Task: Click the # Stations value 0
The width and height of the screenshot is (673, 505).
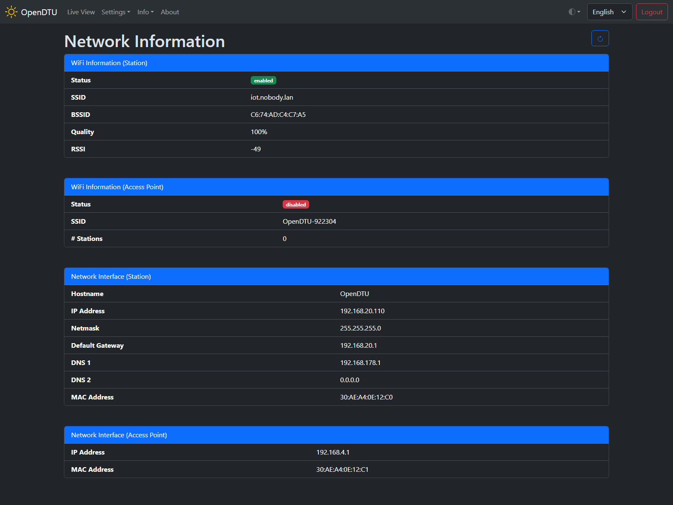Action: 285,239
